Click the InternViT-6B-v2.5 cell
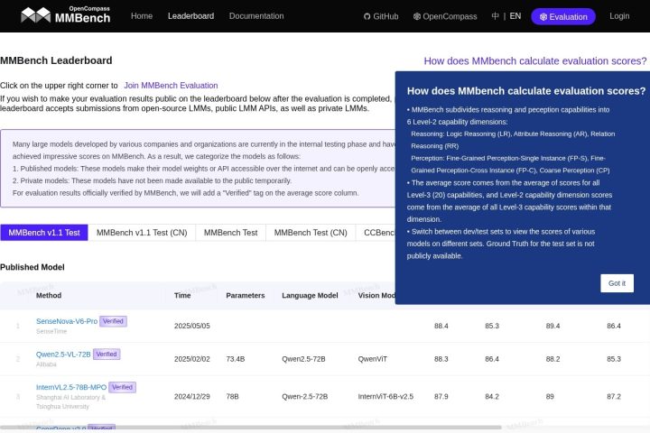650x433 pixels. tap(385, 397)
